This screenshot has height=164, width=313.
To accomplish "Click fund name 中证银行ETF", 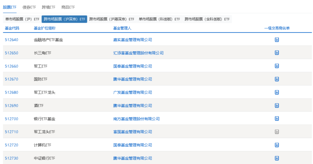I will pos(44,158).
